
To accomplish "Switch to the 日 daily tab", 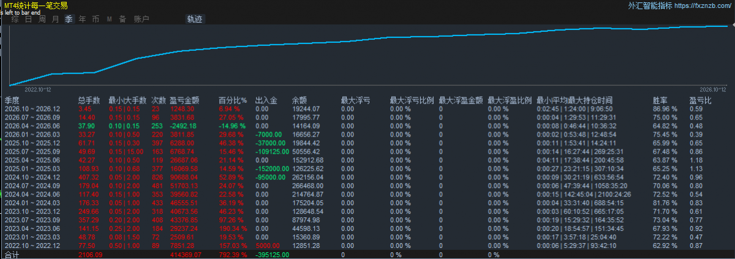I will pos(28,19).
